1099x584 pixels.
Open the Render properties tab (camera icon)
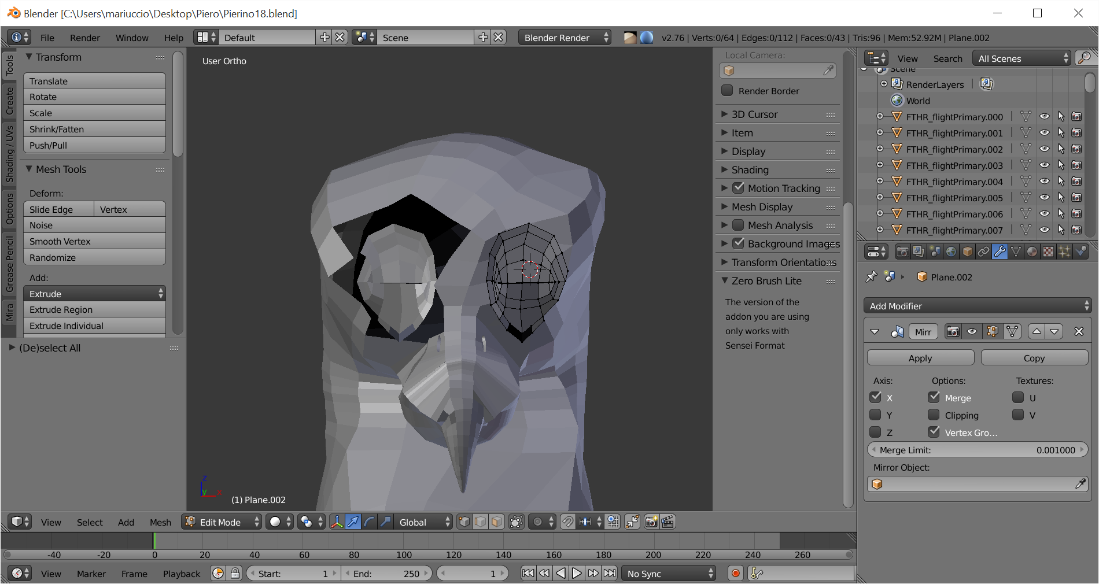point(902,252)
